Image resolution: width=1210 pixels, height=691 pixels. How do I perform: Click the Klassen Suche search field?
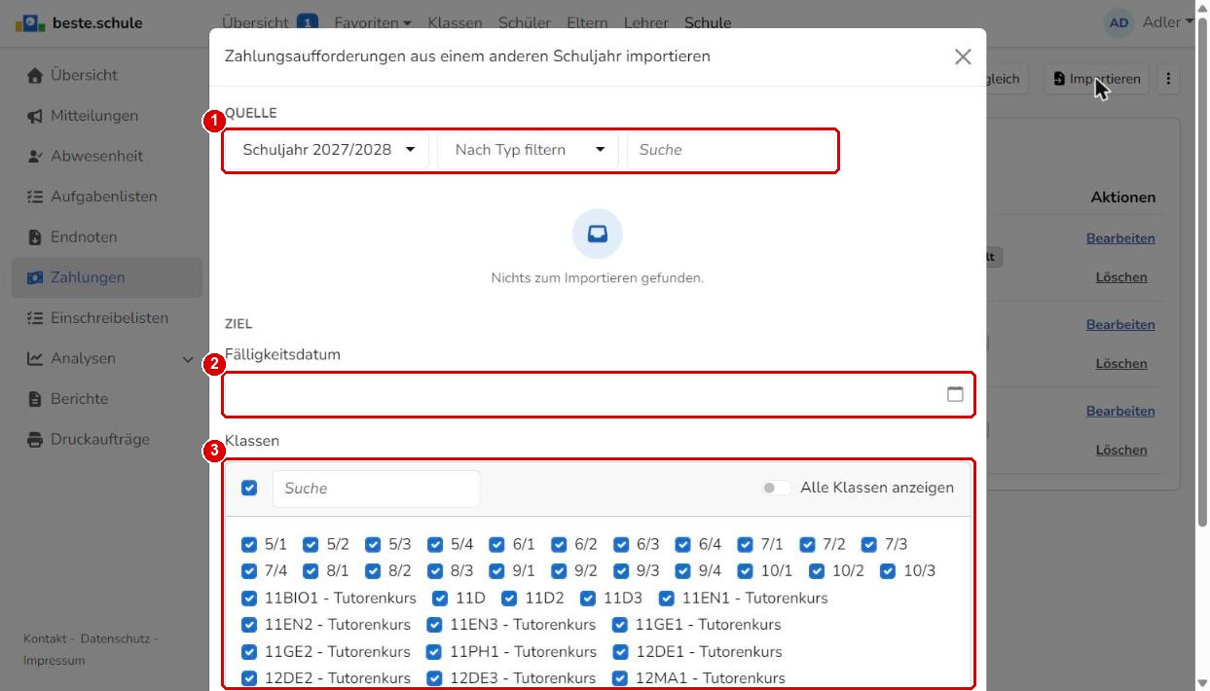[376, 489]
